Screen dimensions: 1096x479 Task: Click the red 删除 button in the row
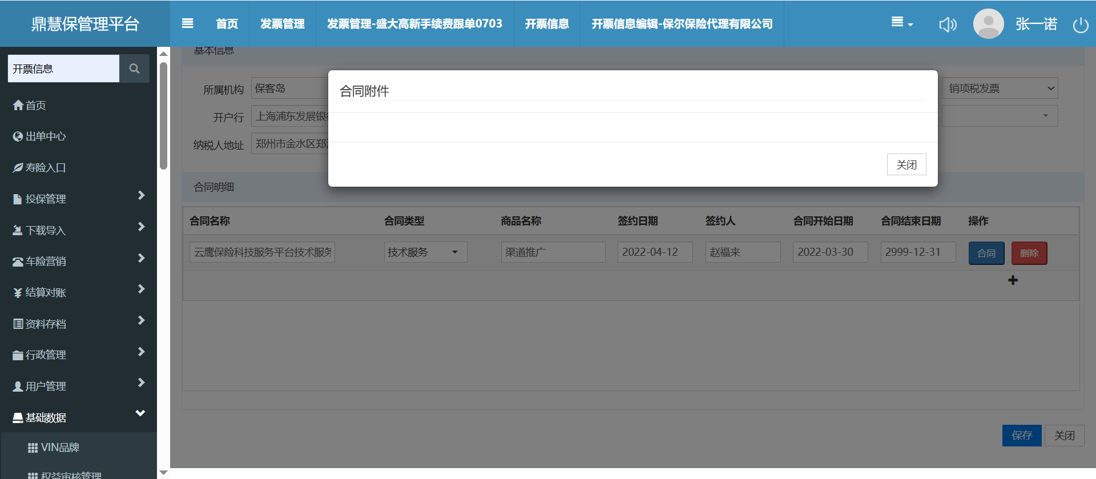(x=1029, y=253)
